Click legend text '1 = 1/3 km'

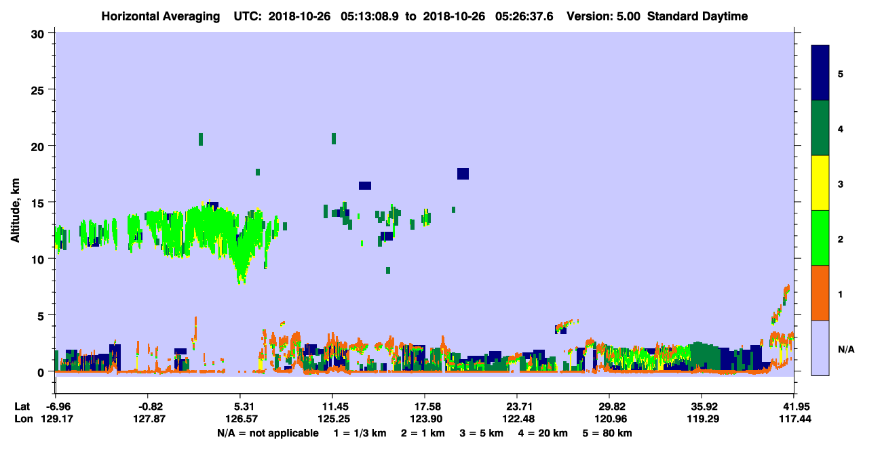pos(361,433)
